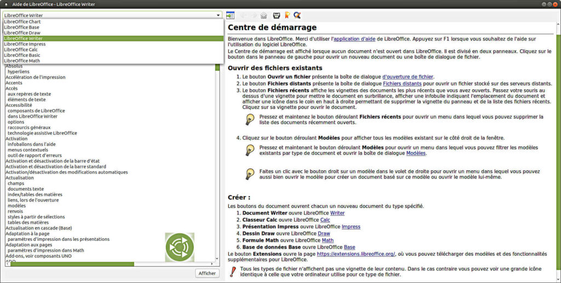Open the application d'aide link

pyautogui.click(x=354, y=39)
